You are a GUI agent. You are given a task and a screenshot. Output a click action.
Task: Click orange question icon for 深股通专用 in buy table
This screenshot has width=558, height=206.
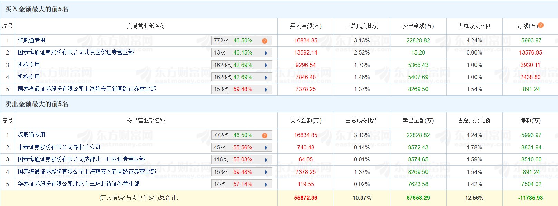[x=265, y=41]
